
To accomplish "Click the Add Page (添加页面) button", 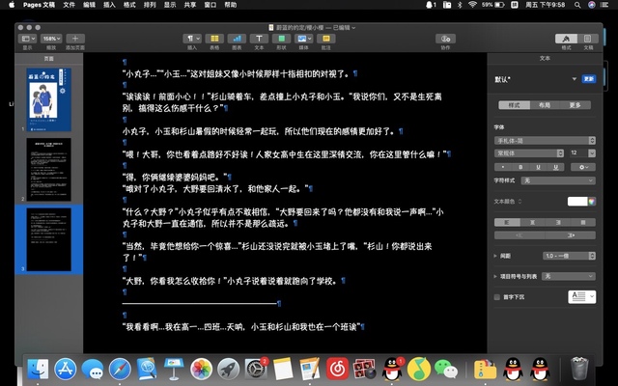I will pos(76,39).
